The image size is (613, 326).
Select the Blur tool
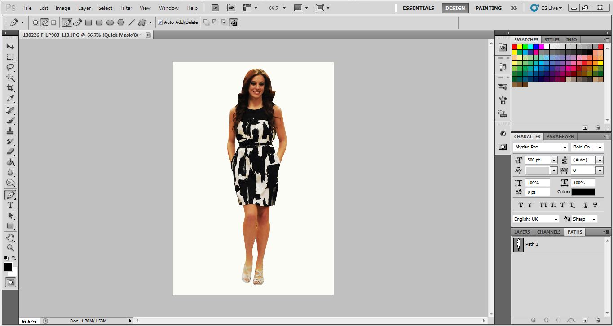click(10, 172)
